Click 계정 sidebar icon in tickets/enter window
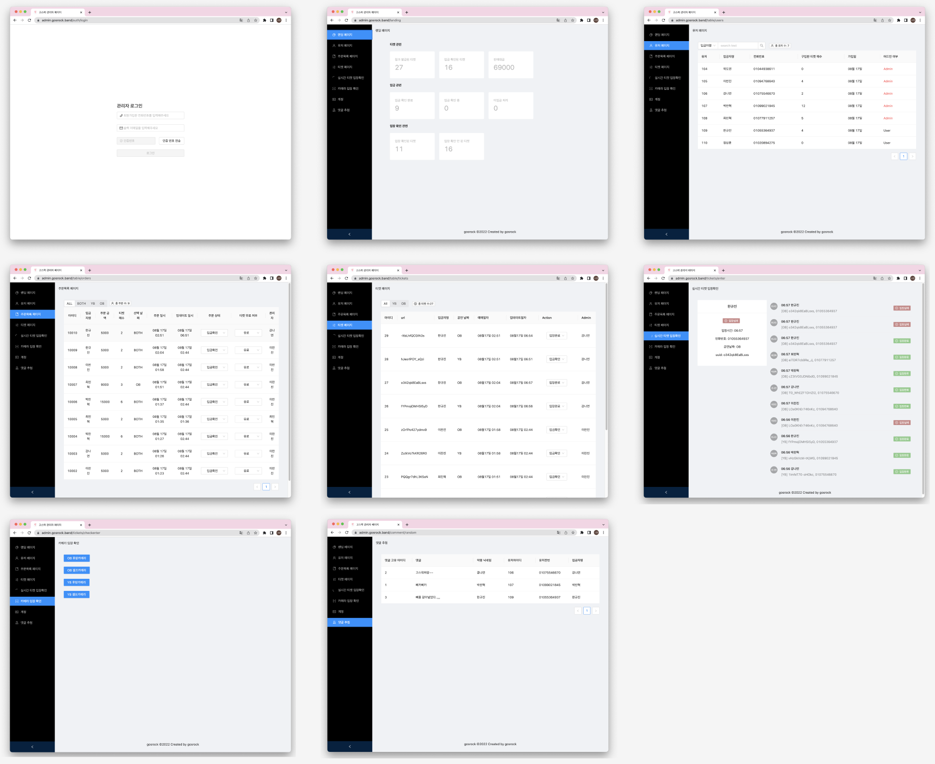The image size is (935, 764). pos(650,357)
